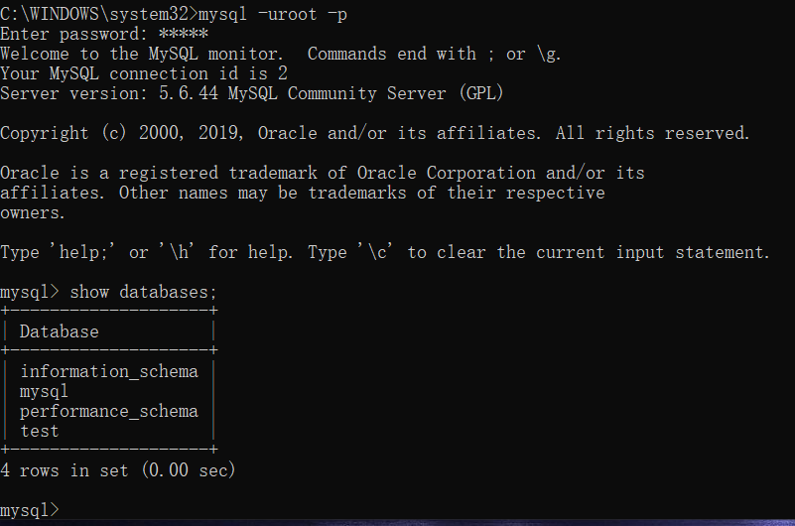Click the Server version 5.6.44 text
795x526 pixels.
pyautogui.click(x=251, y=93)
